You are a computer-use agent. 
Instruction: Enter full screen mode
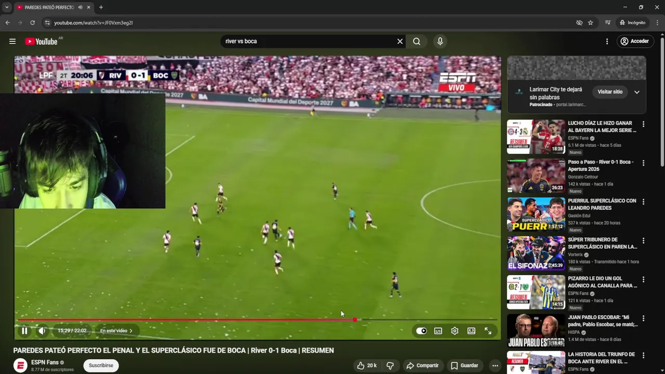pyautogui.click(x=488, y=331)
